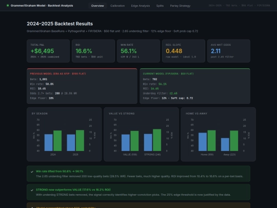Click the Home vs Away chart title
This screenshot has width=277, height=208.
[x=196, y=114]
